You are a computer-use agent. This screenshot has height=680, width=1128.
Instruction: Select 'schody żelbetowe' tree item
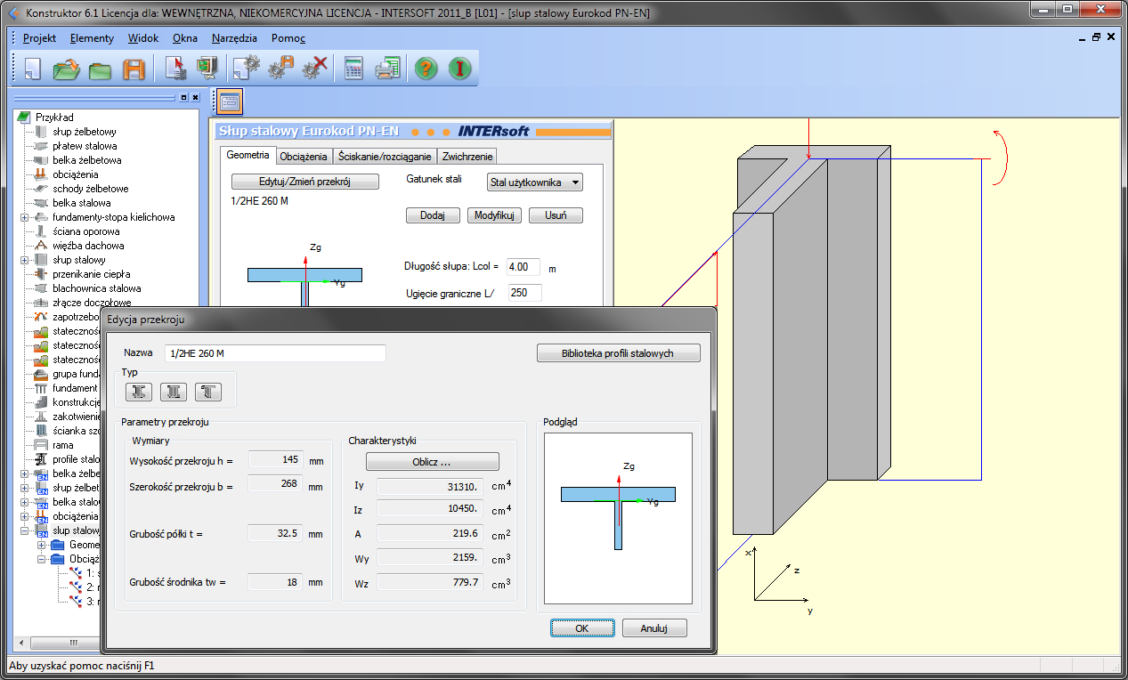pyautogui.click(x=90, y=189)
